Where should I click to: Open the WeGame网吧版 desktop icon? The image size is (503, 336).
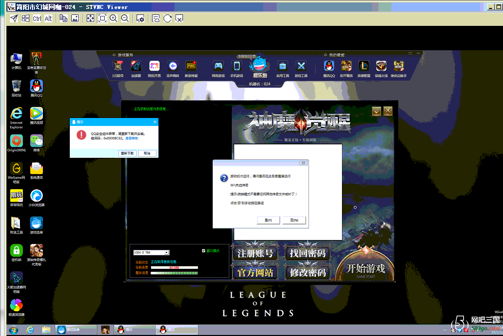click(x=16, y=173)
